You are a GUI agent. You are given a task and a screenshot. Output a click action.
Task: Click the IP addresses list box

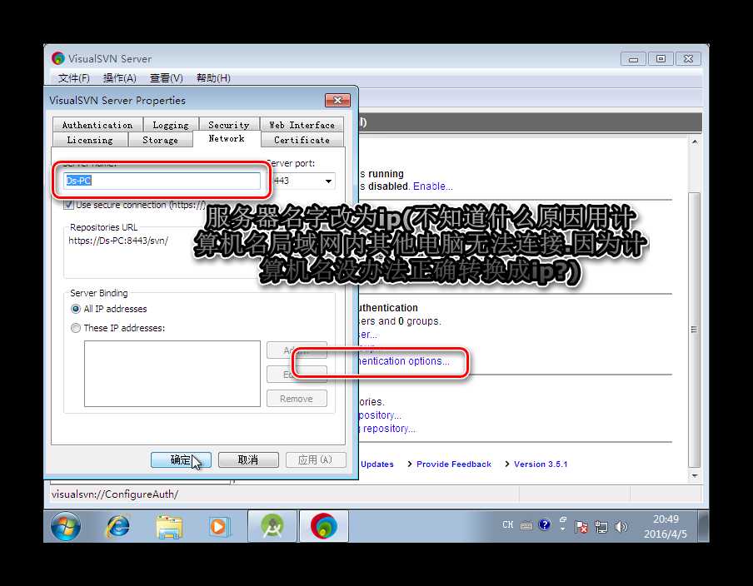point(172,374)
